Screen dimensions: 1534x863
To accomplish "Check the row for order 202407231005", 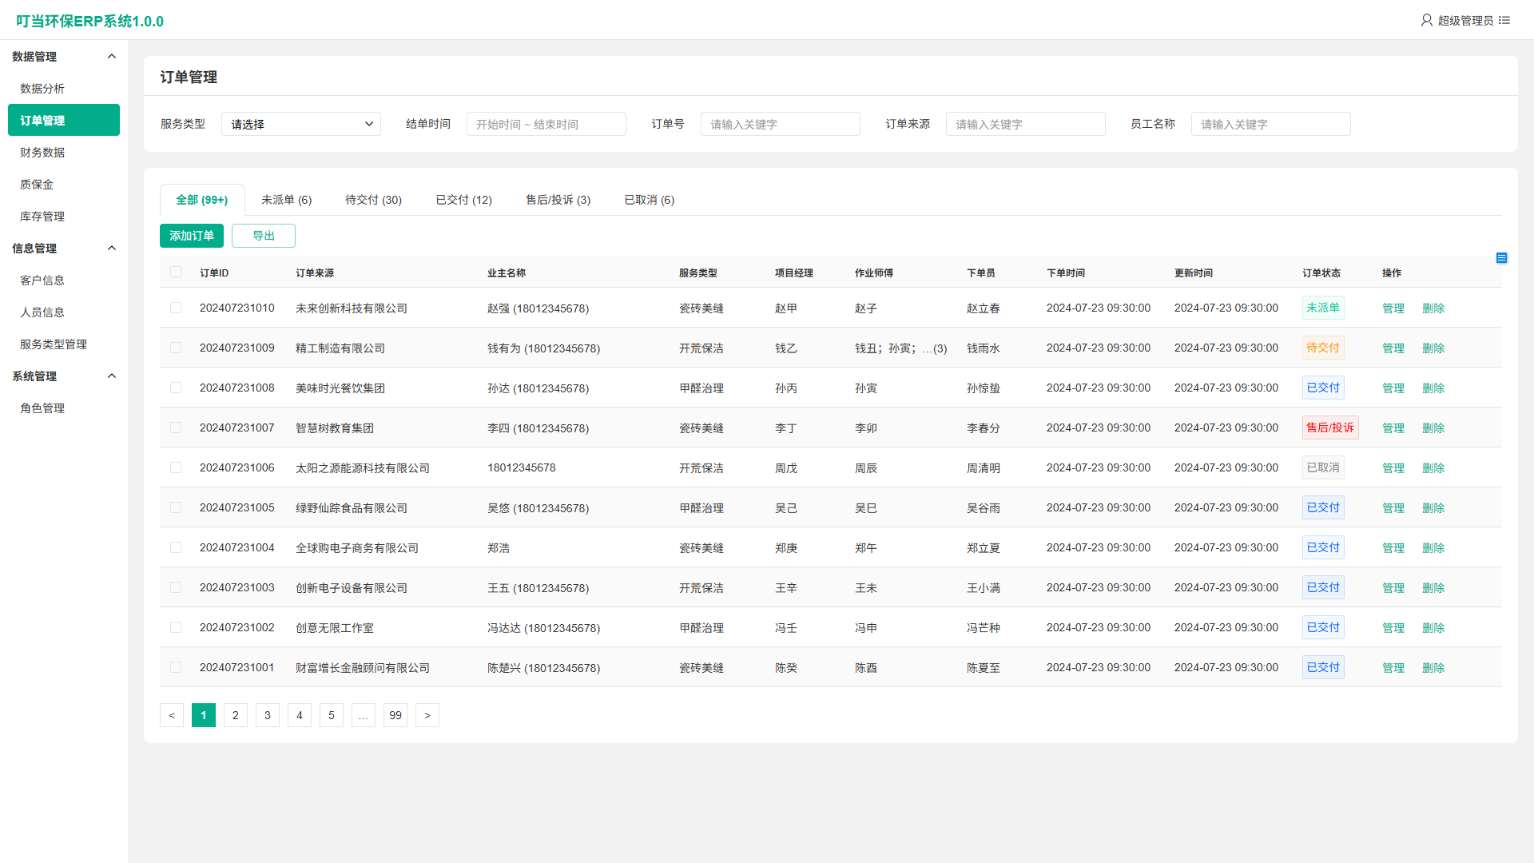I will click(176, 507).
